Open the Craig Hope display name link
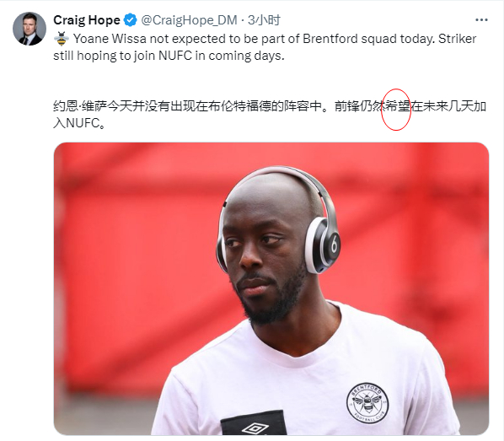This screenshot has height=441, width=504. [x=87, y=20]
